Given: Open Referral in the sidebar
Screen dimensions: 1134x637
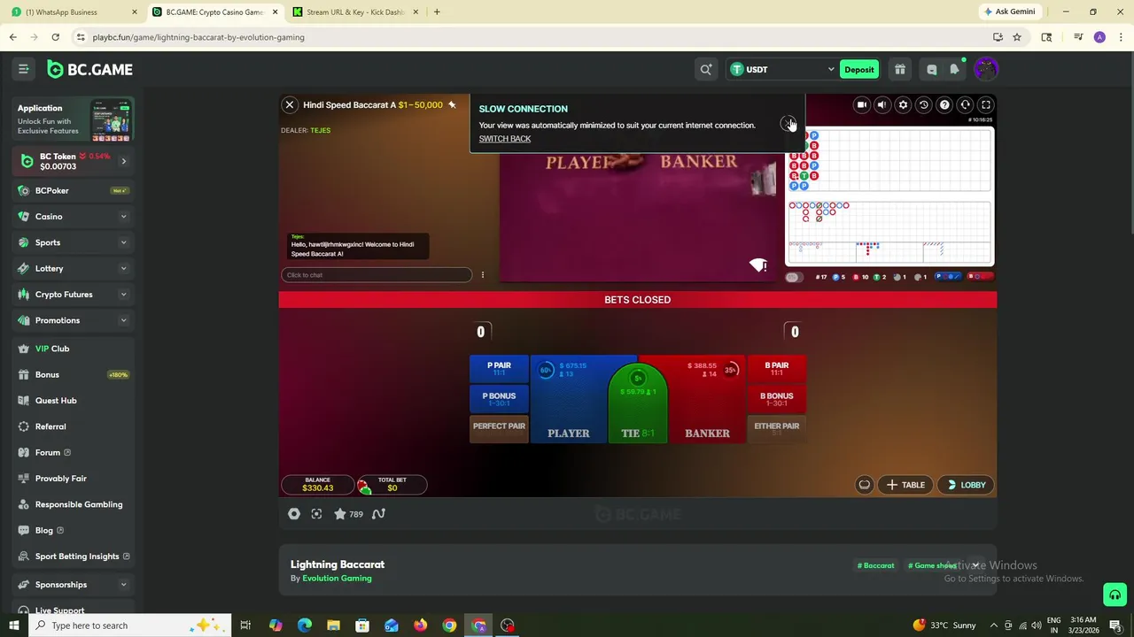Looking at the screenshot, I should click(x=74, y=426).
